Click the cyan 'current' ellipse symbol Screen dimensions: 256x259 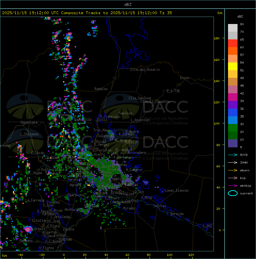pos(233,193)
